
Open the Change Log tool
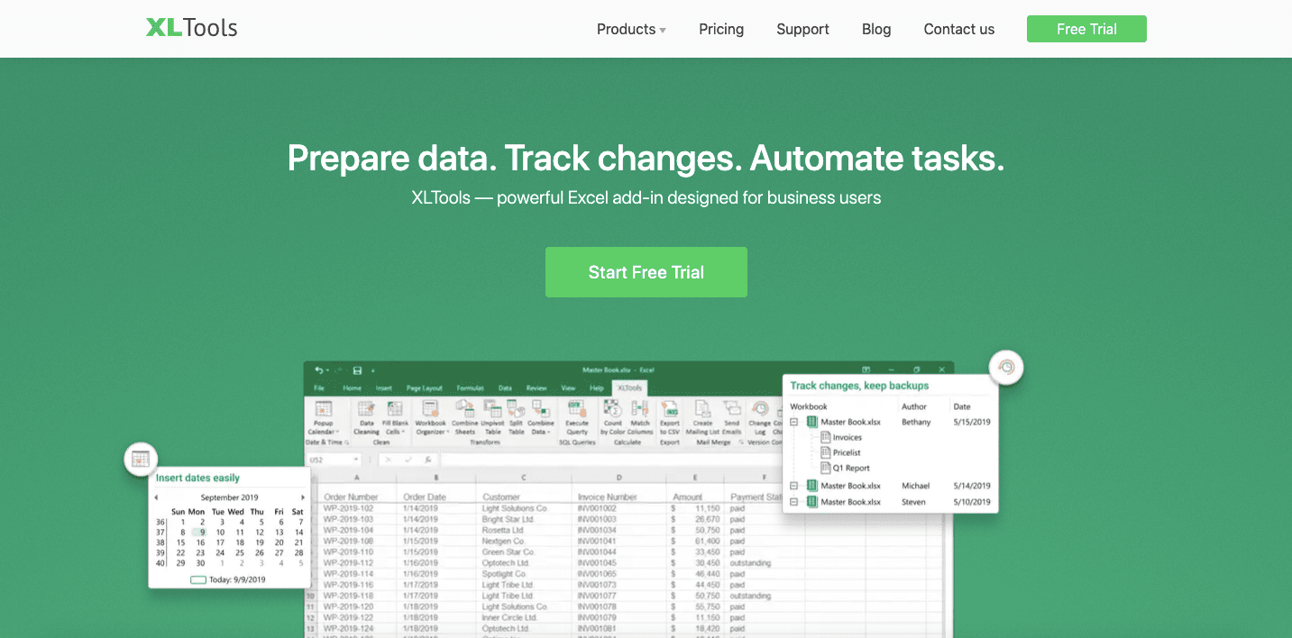click(760, 418)
